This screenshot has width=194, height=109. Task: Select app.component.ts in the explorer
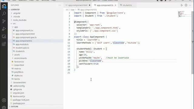[x=24, y=41]
